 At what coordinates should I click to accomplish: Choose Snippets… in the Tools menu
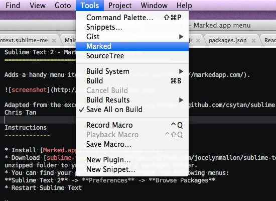(132, 27)
